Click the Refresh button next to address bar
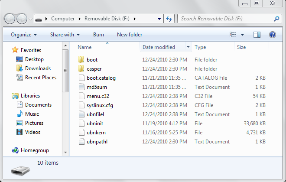The image size is (286, 182). (169, 19)
